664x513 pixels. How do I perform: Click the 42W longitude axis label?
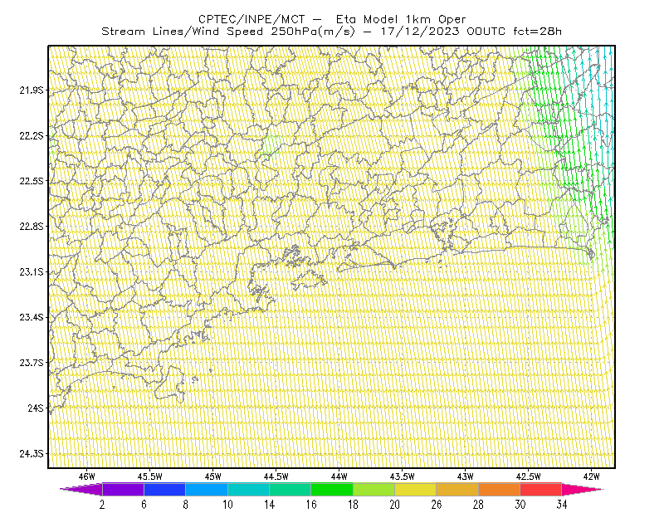[591, 476]
